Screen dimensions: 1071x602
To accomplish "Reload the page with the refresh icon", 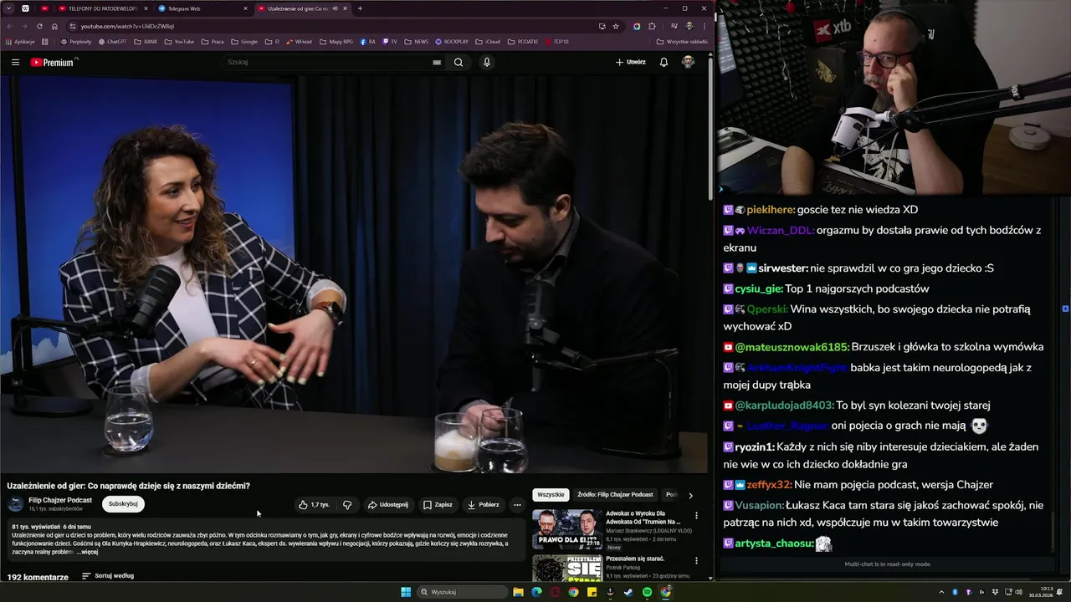I will point(38,26).
